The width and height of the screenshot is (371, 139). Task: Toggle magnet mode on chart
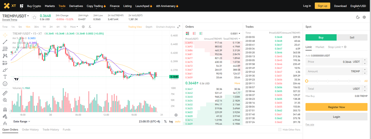[x=5, y=110]
